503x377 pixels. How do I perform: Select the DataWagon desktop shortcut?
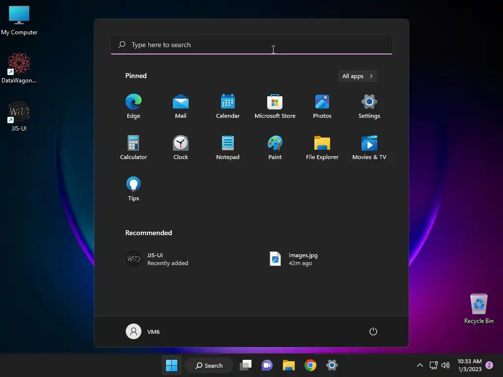[x=19, y=68]
